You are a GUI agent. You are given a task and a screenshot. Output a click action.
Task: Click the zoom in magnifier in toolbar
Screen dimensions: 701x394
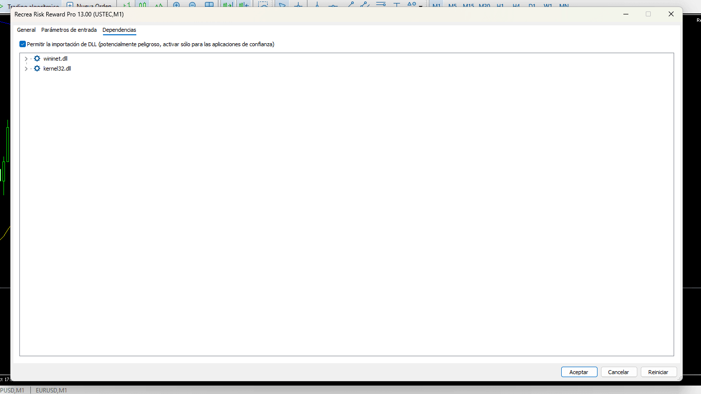(176, 5)
